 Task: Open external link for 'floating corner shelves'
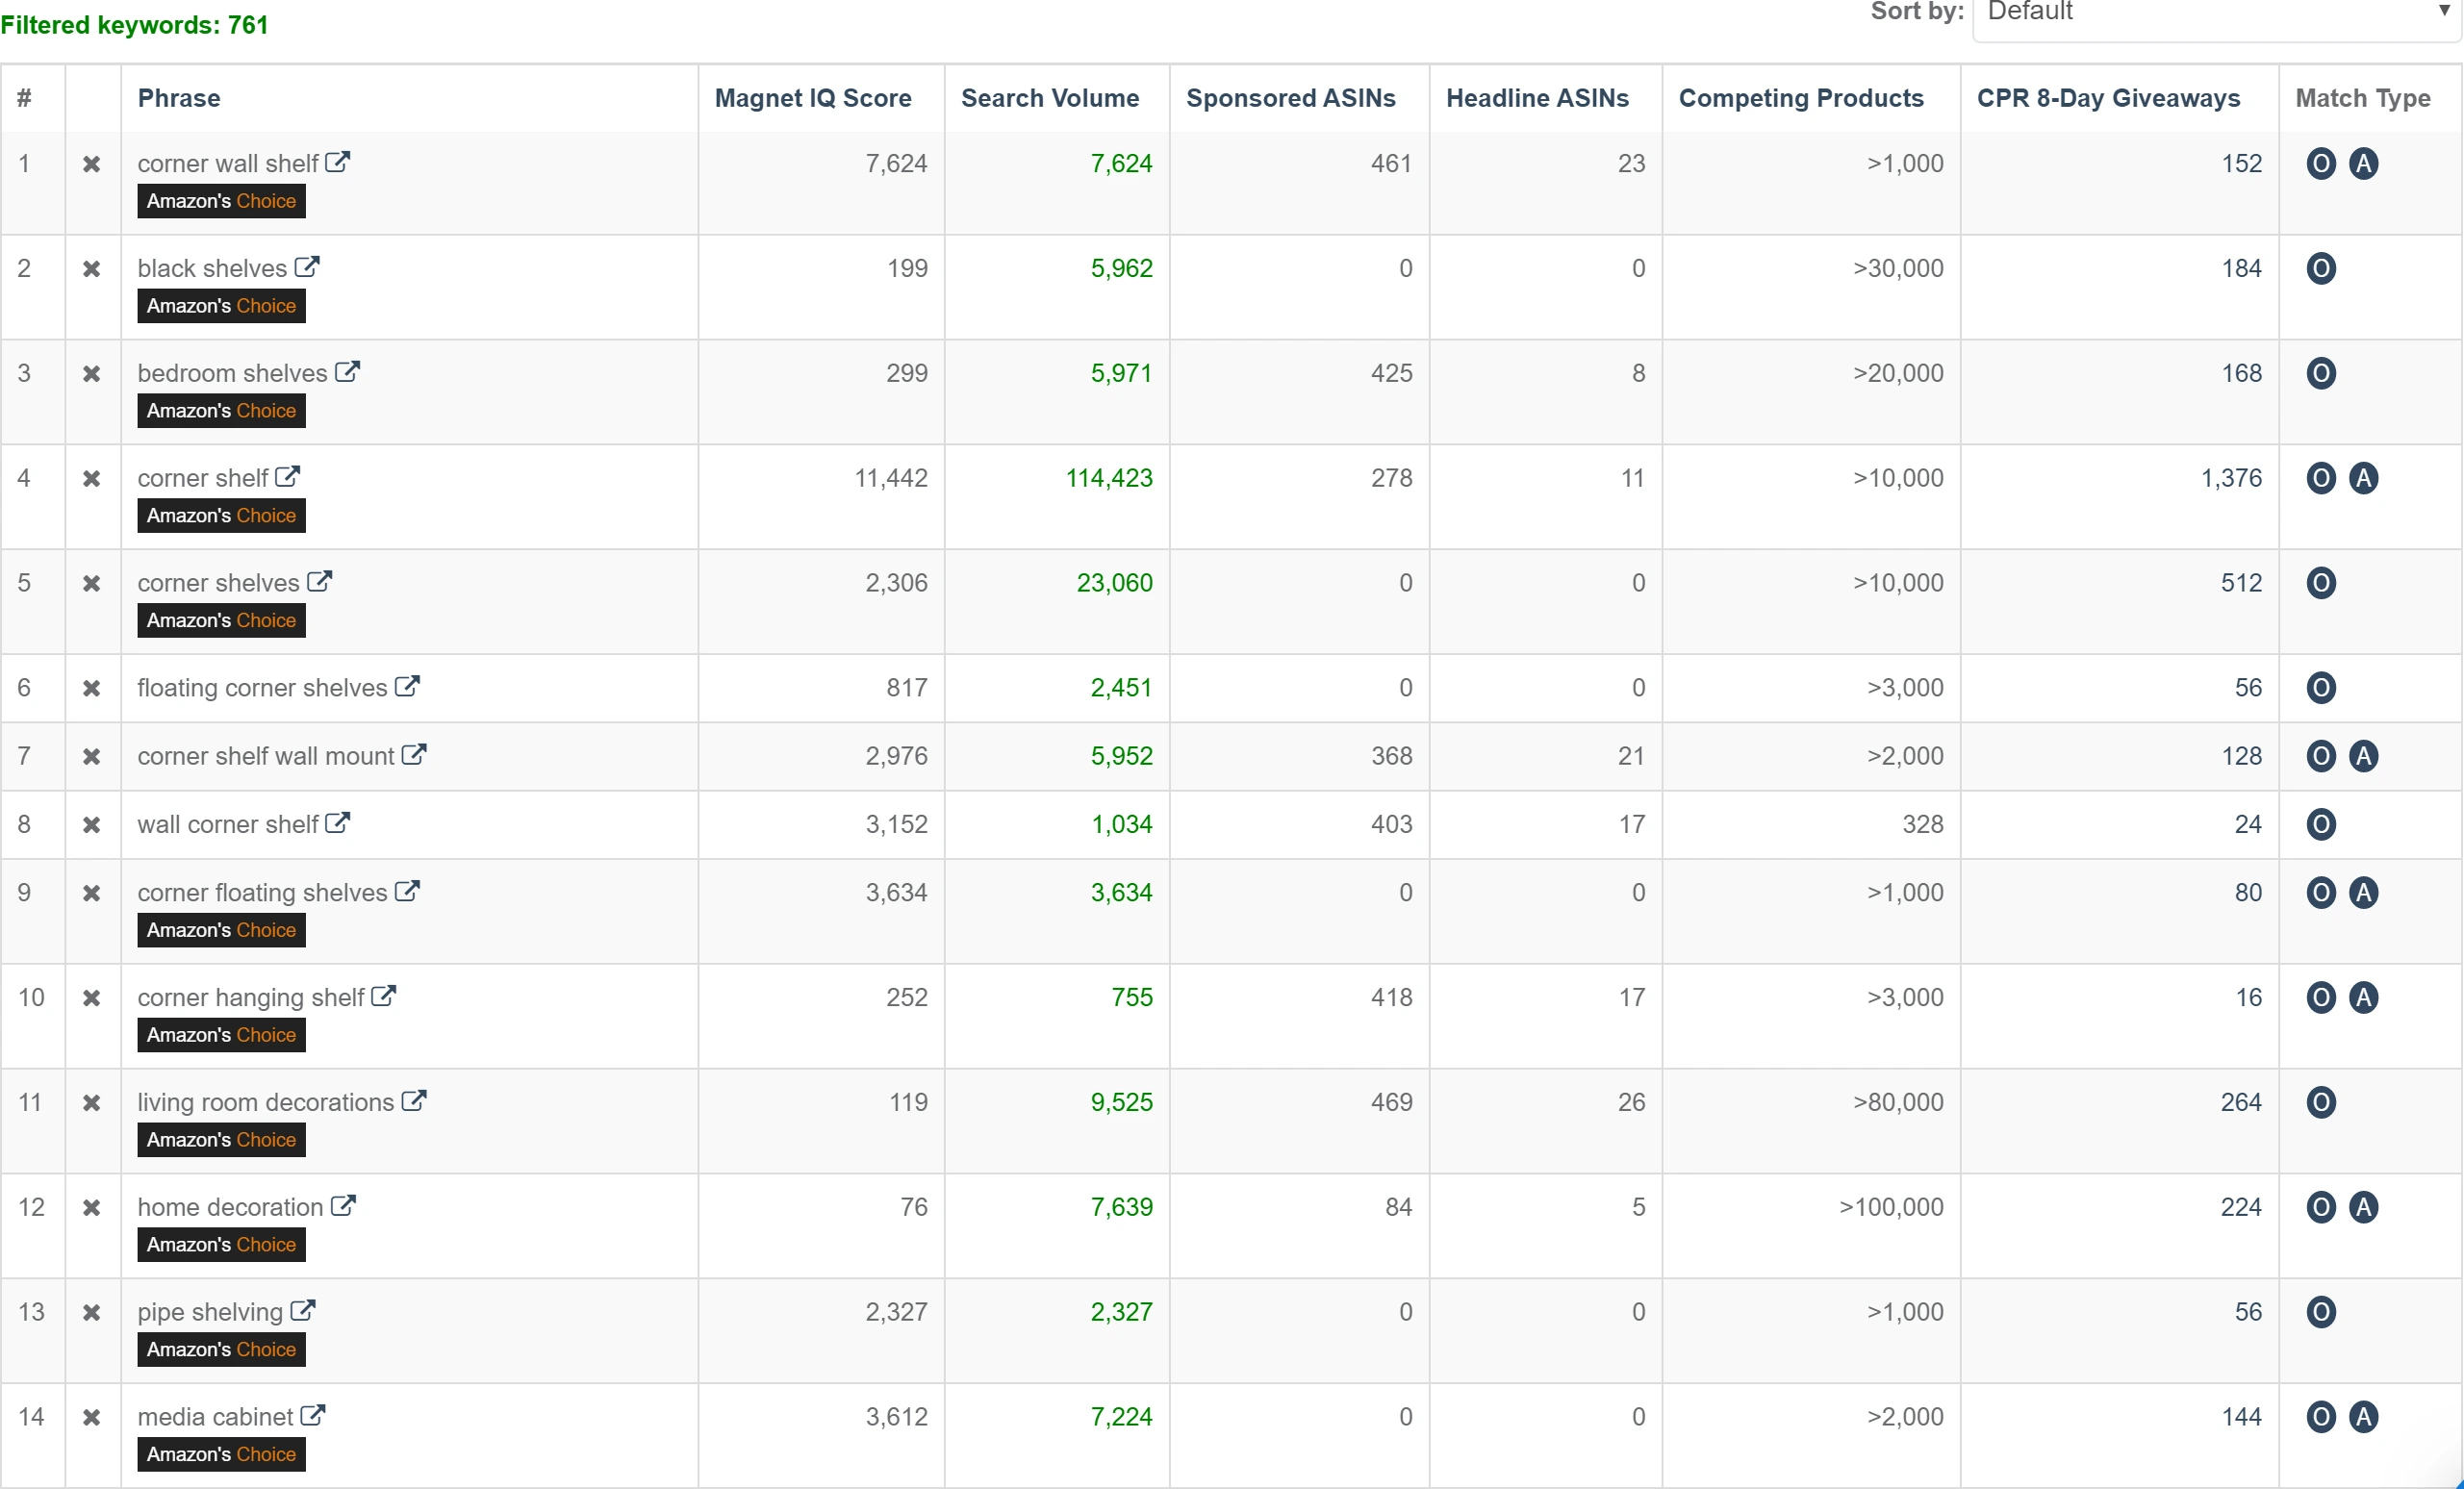pyautogui.click(x=407, y=687)
